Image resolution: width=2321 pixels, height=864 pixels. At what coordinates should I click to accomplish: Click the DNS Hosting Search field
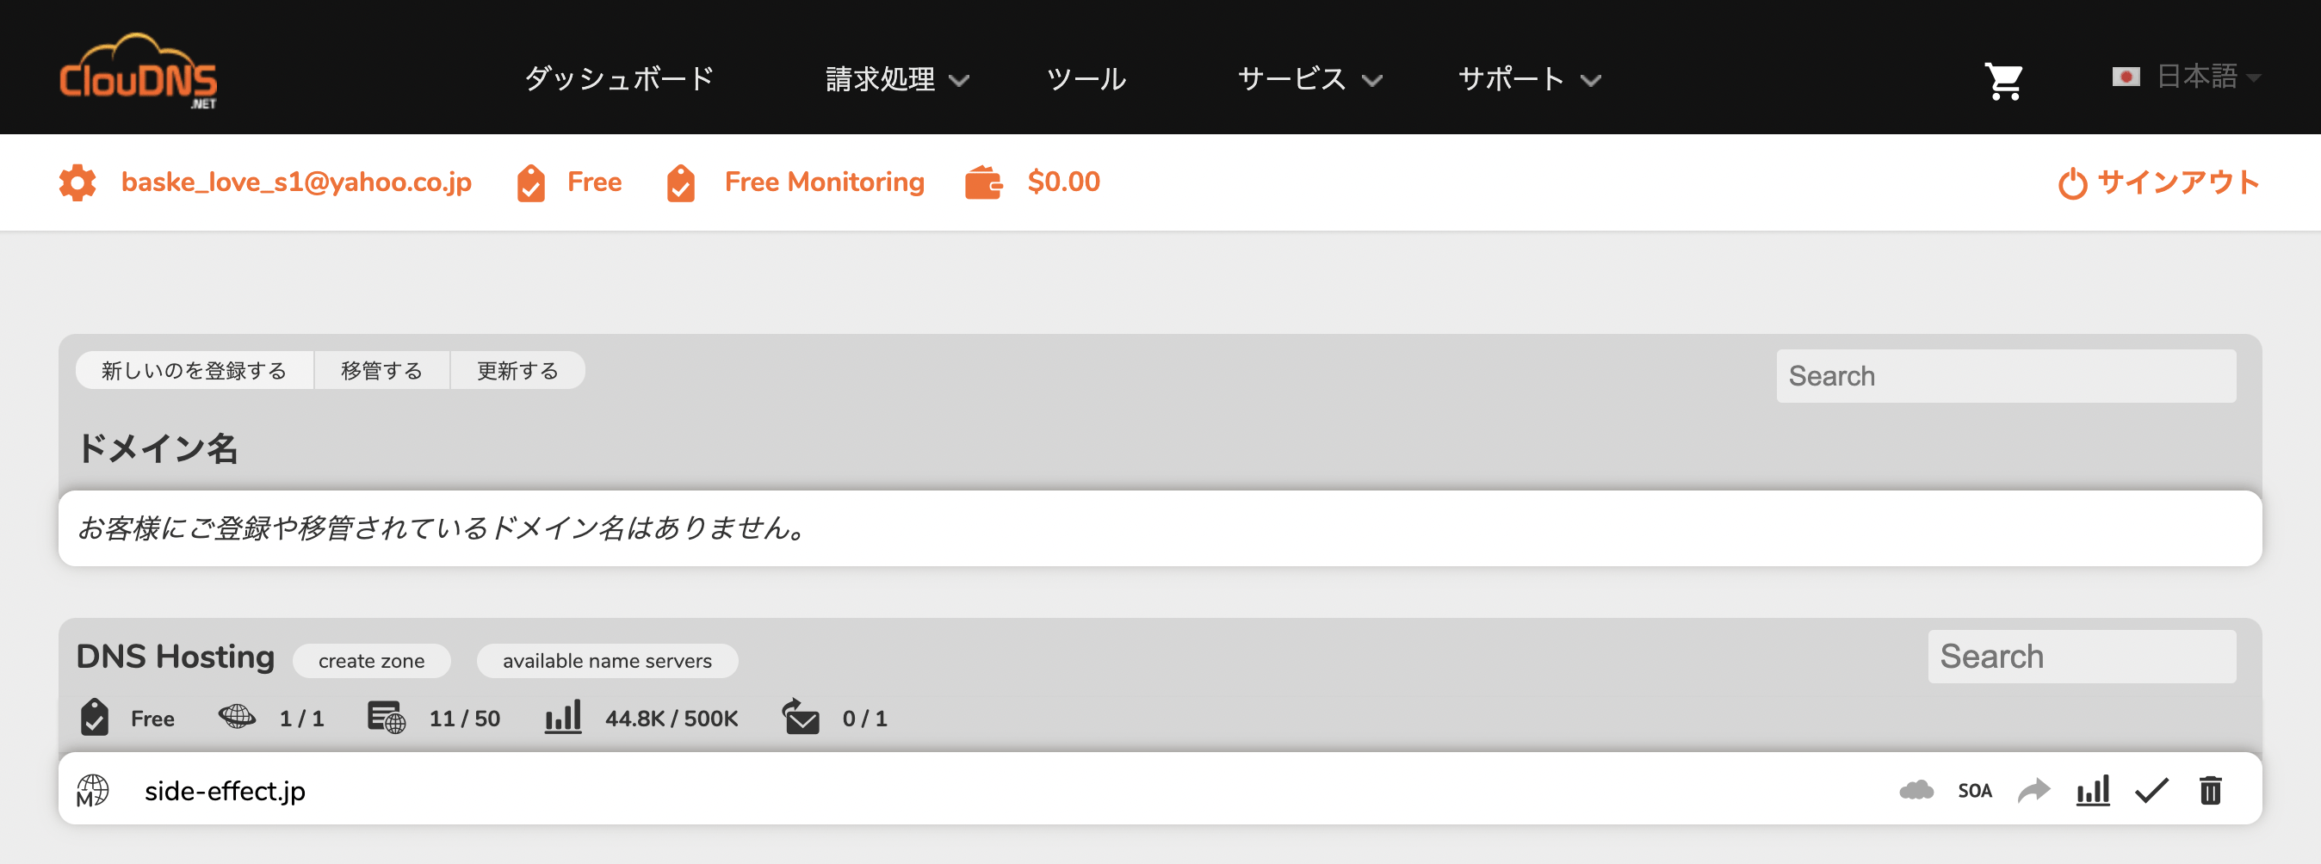2082,656
